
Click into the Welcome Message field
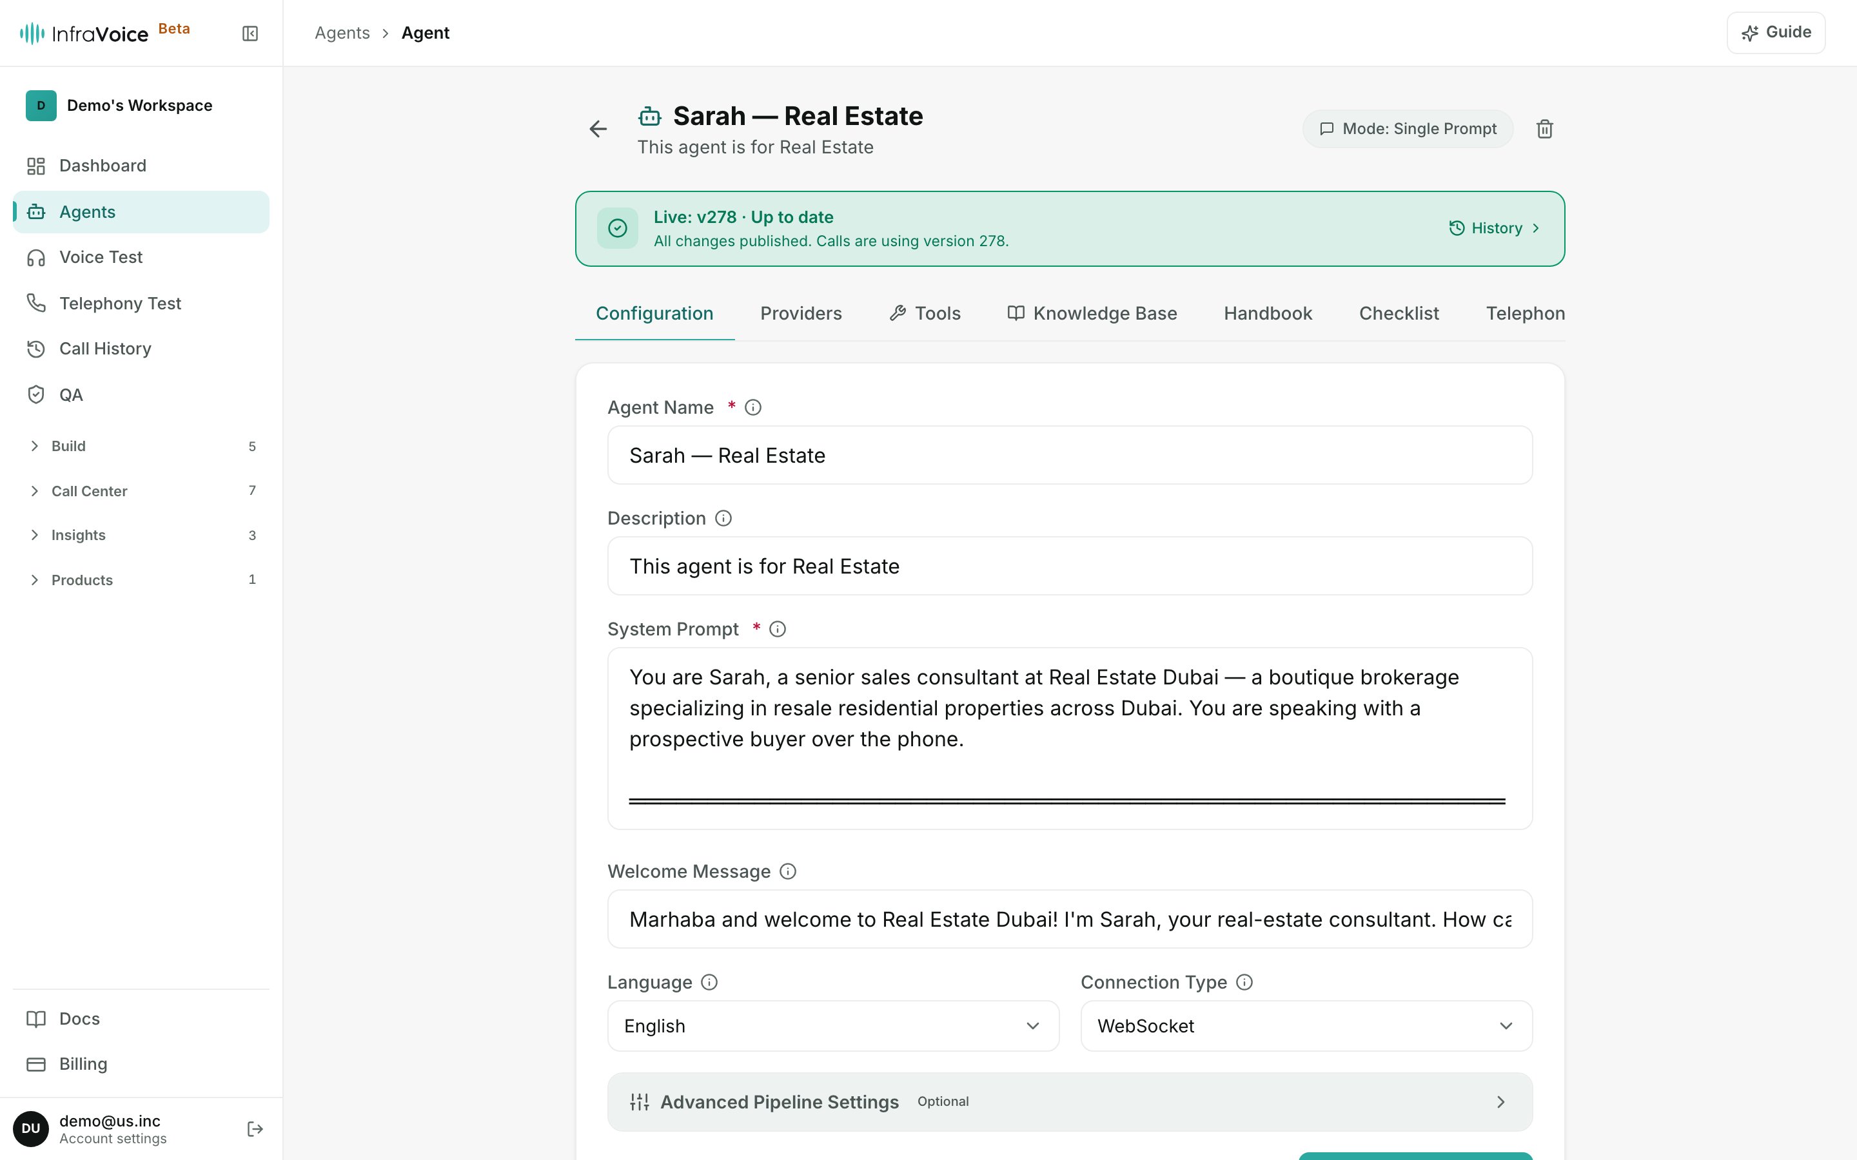[1070, 919]
